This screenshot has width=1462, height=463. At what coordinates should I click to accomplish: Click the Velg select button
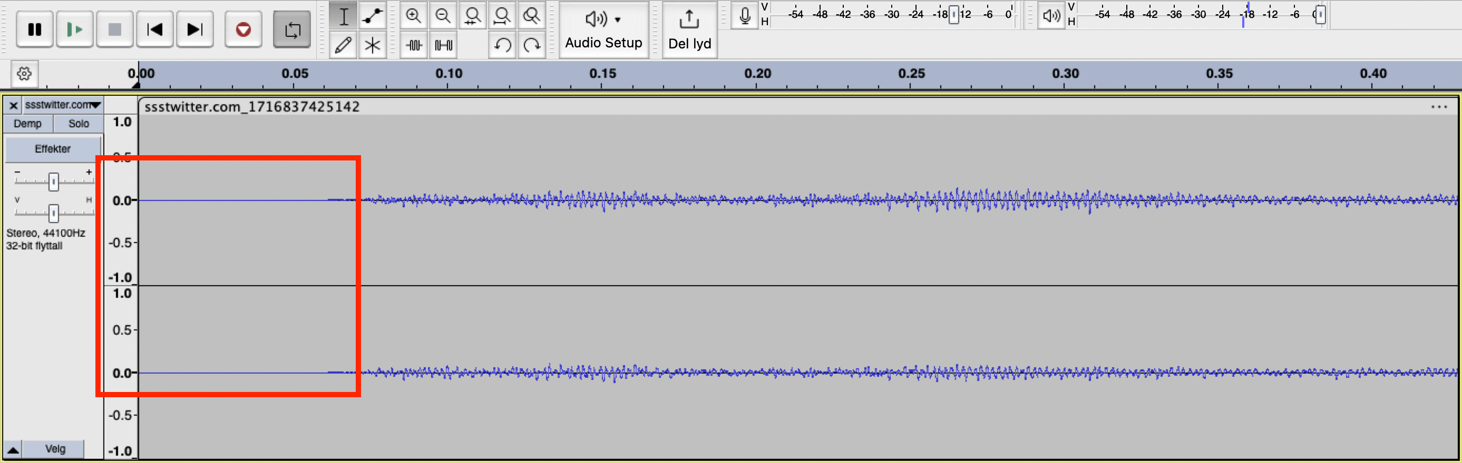tap(55, 449)
